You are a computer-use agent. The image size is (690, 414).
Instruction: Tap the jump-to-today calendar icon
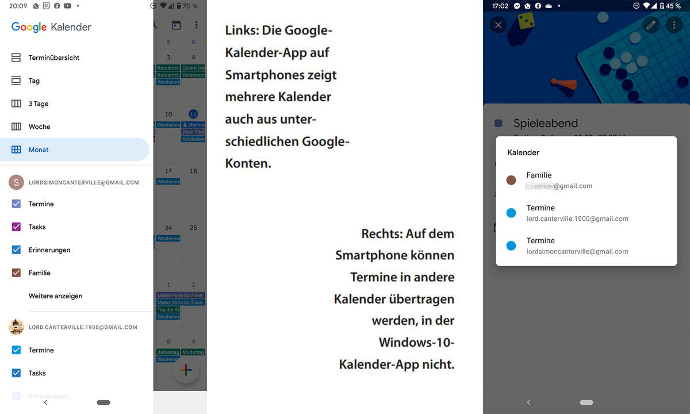(x=176, y=25)
